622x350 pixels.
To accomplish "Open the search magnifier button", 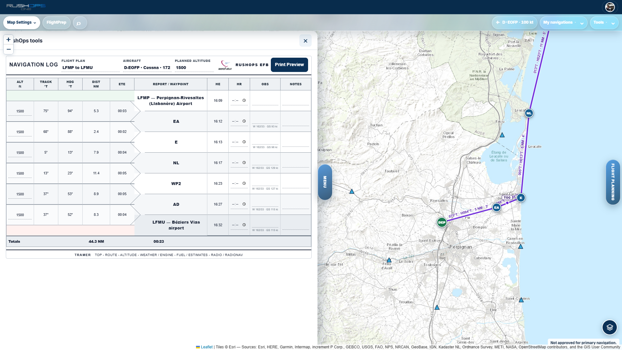I will pyautogui.click(x=80, y=23).
